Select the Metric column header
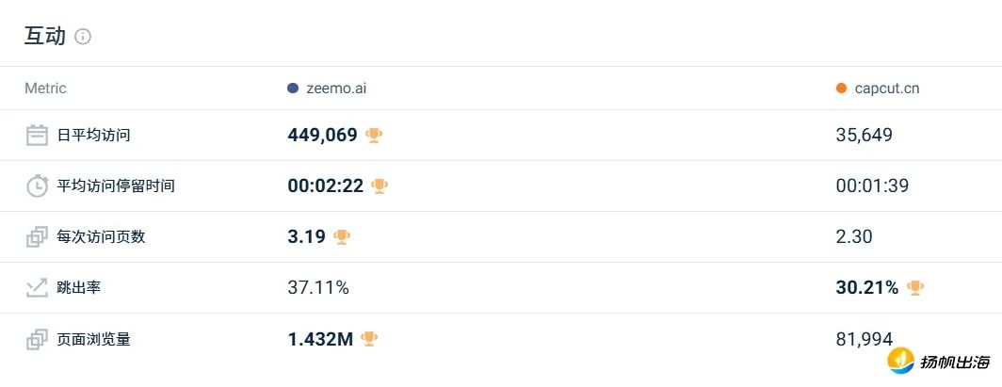1002x387 pixels. tap(45, 89)
